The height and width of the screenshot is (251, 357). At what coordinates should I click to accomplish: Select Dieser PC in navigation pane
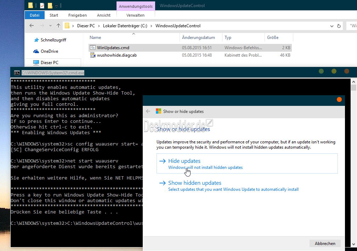50,62
